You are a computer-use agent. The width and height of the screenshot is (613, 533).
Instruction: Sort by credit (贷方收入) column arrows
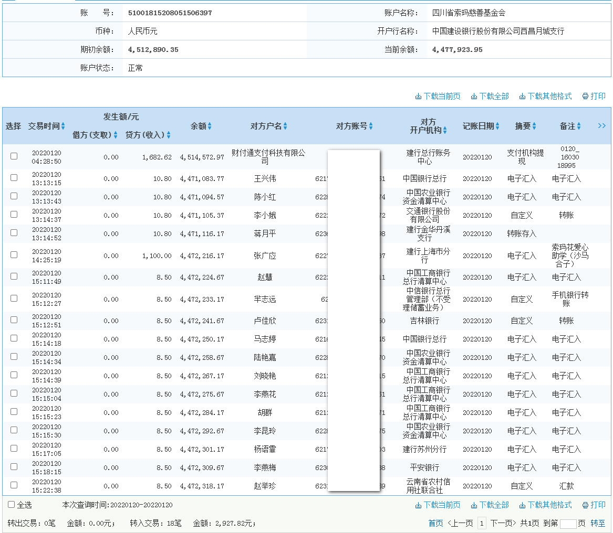click(x=169, y=135)
